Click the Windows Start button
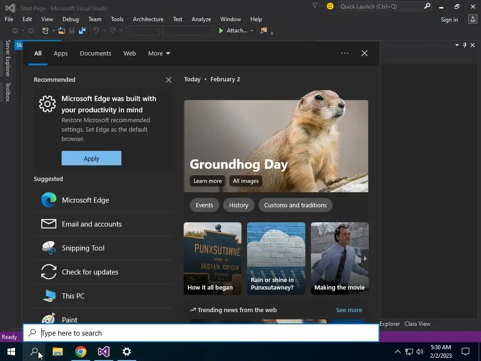 point(11,352)
